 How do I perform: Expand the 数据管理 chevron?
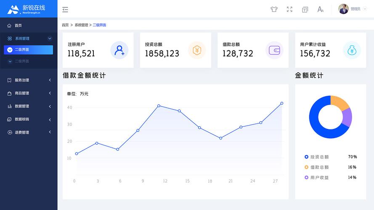[x=50, y=106]
